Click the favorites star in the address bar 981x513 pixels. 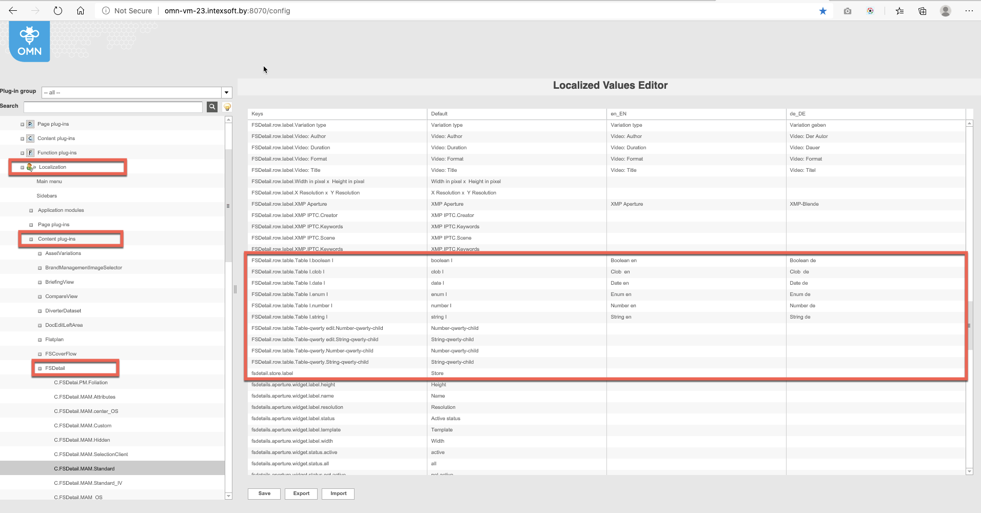point(823,11)
